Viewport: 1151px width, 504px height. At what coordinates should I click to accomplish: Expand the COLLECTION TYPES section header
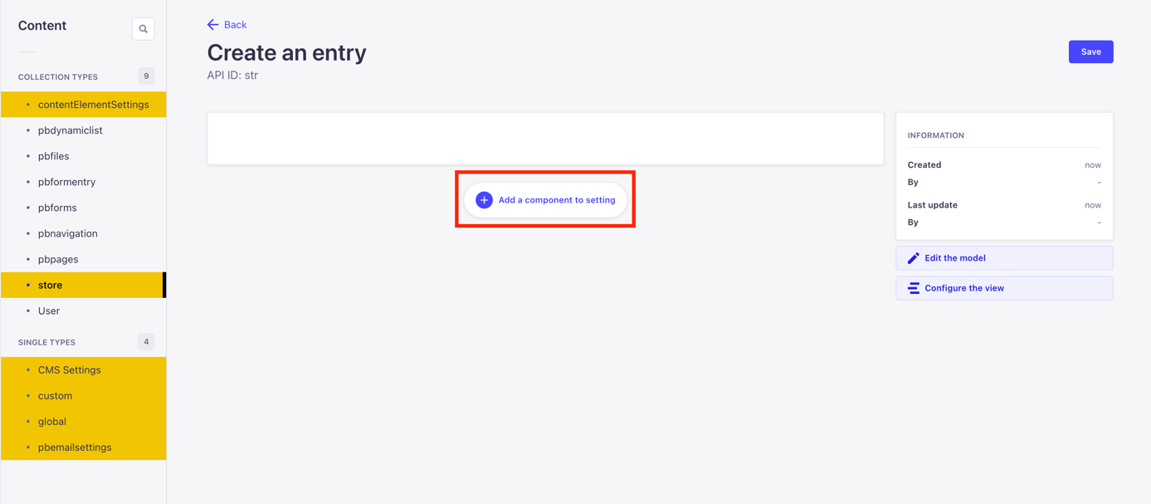57,76
